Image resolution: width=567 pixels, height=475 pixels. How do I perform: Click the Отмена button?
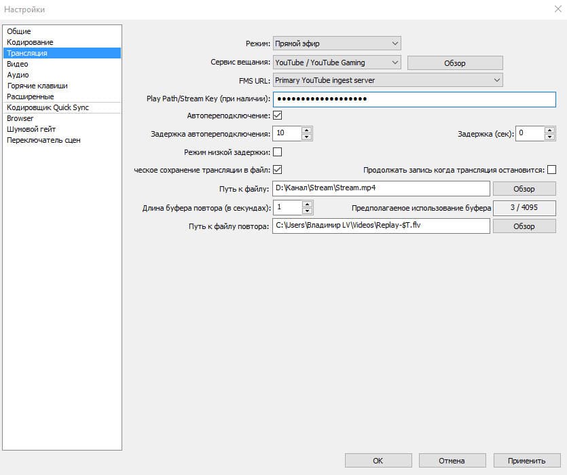(452, 461)
